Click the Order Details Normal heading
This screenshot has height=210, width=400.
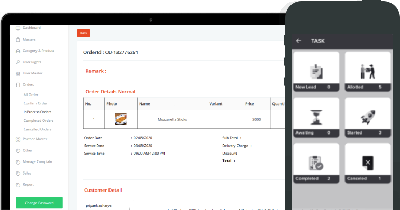[111, 92]
